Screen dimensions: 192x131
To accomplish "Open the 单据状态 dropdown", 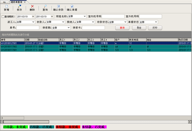I will pyautogui.click(x=156, y=22).
